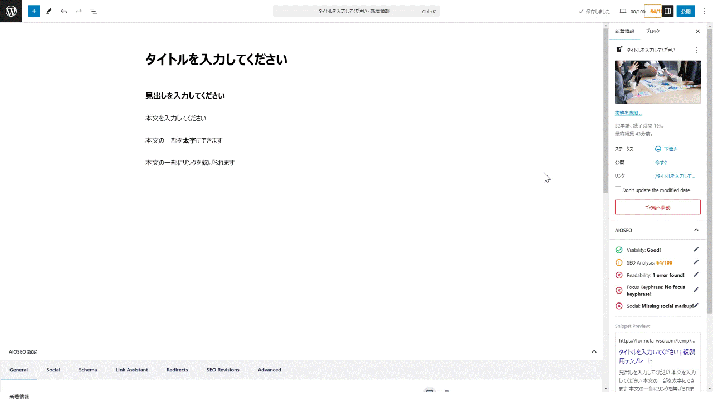The height and width of the screenshot is (401, 713).
Task: Edit the permalink /タイトルを入力して...
Action: [675, 176]
